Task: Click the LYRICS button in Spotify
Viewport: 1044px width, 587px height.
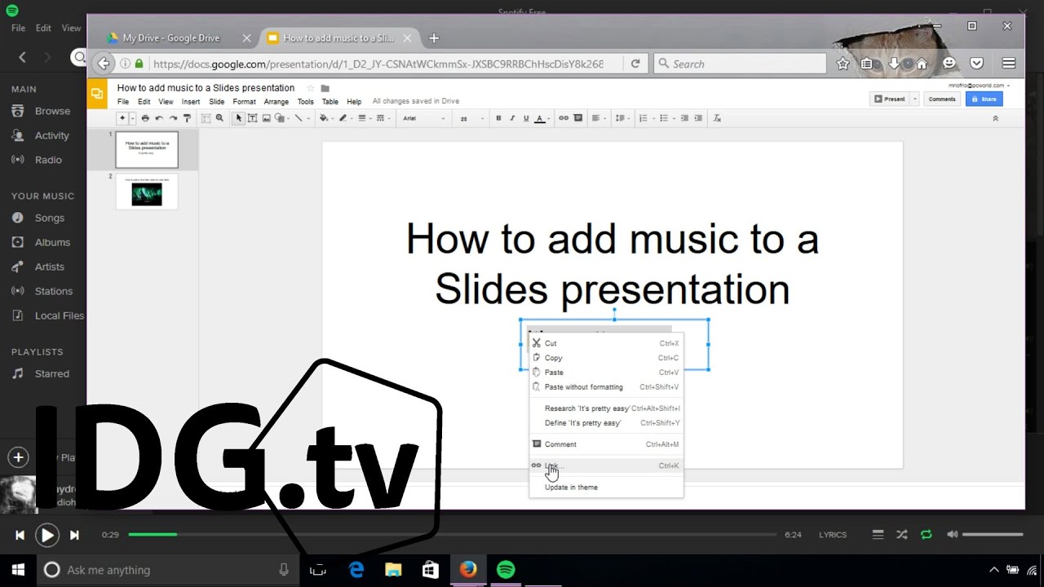Action: pos(833,535)
